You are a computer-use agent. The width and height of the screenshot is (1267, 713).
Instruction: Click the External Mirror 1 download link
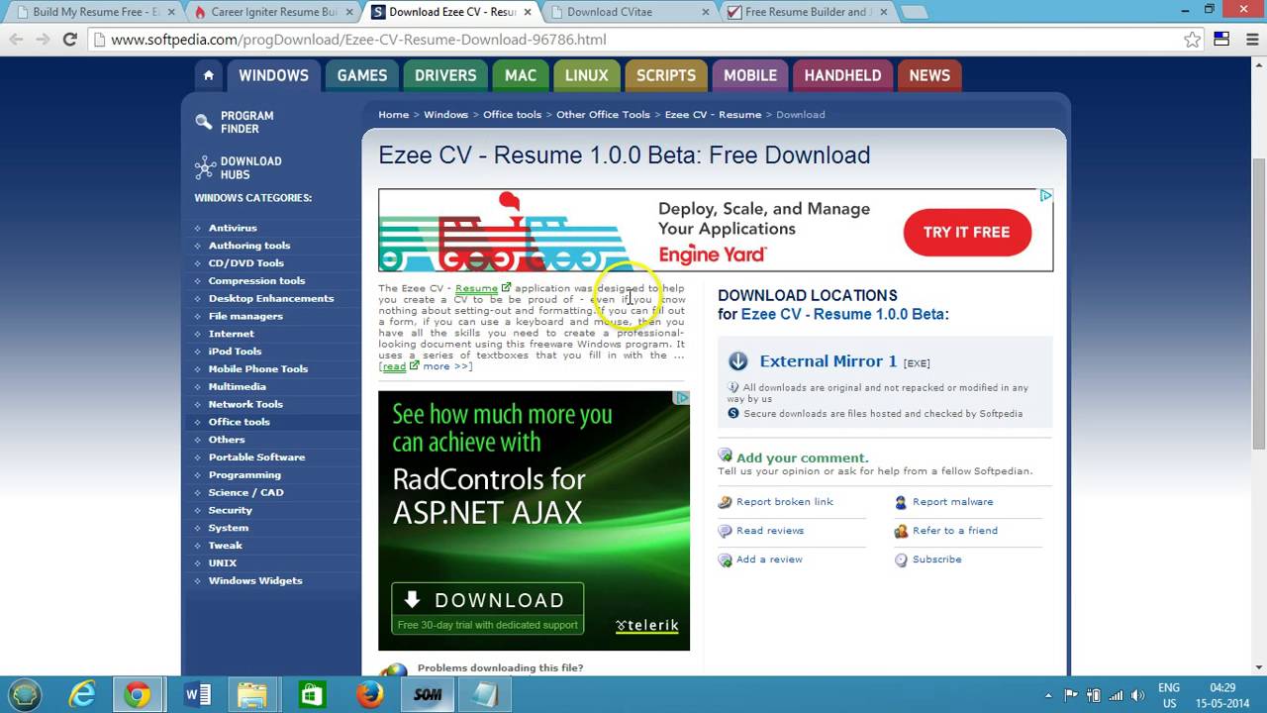coord(828,361)
